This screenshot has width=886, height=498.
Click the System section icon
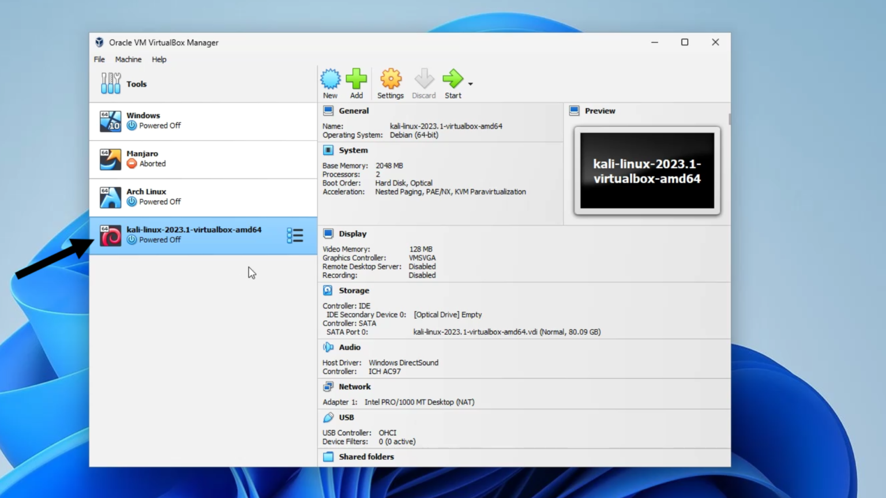pyautogui.click(x=328, y=150)
